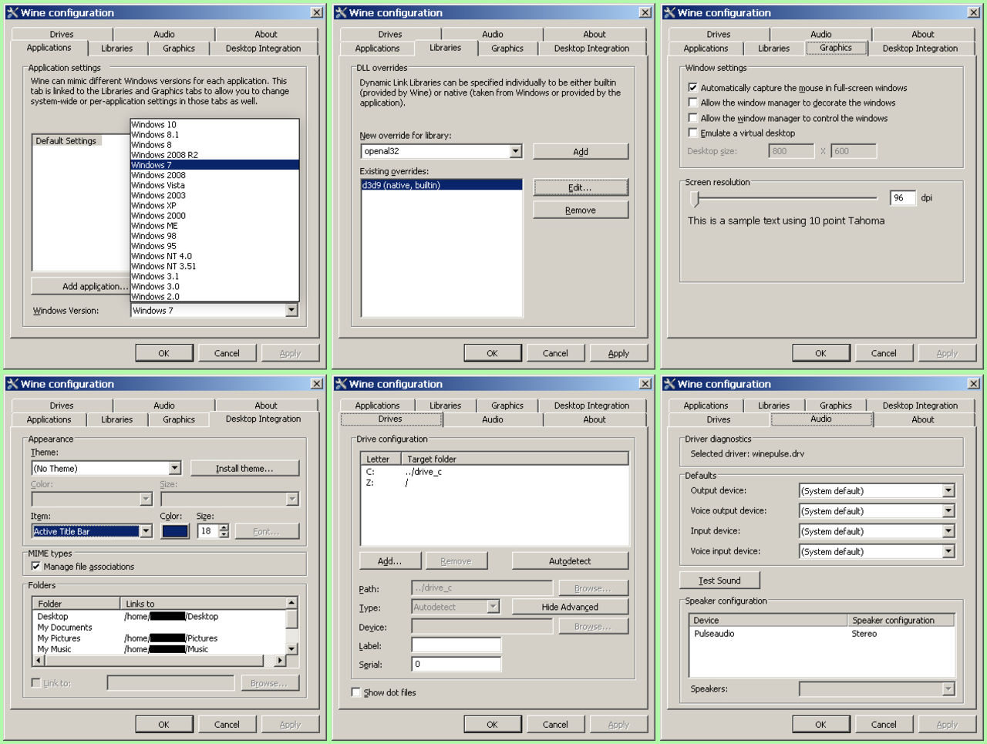Click Autodetect in the drive configuration

pyautogui.click(x=569, y=561)
